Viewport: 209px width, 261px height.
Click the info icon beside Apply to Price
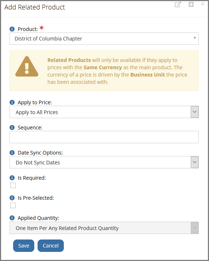coord(12,102)
